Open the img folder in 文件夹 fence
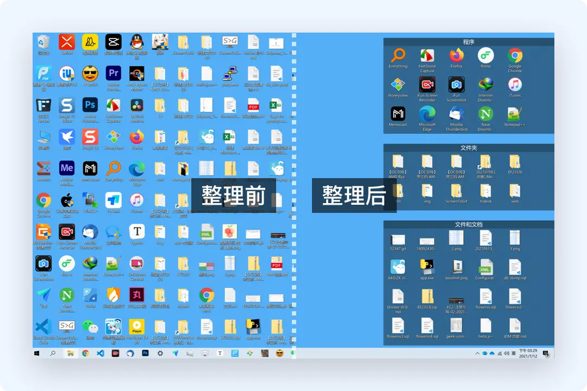The height and width of the screenshot is (391, 587). tap(427, 191)
